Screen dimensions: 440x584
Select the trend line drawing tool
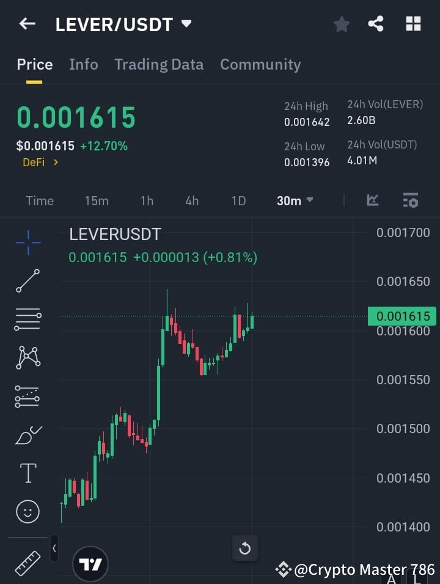pyautogui.click(x=28, y=280)
